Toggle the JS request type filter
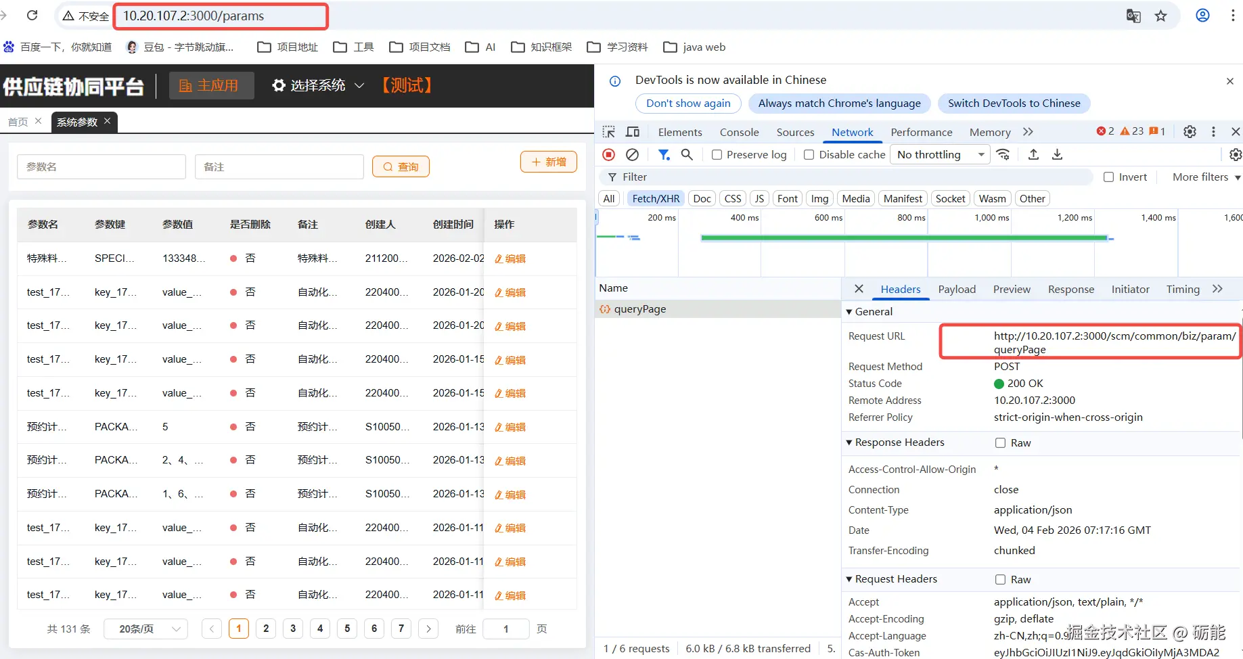This screenshot has height=659, width=1243. coord(759,199)
